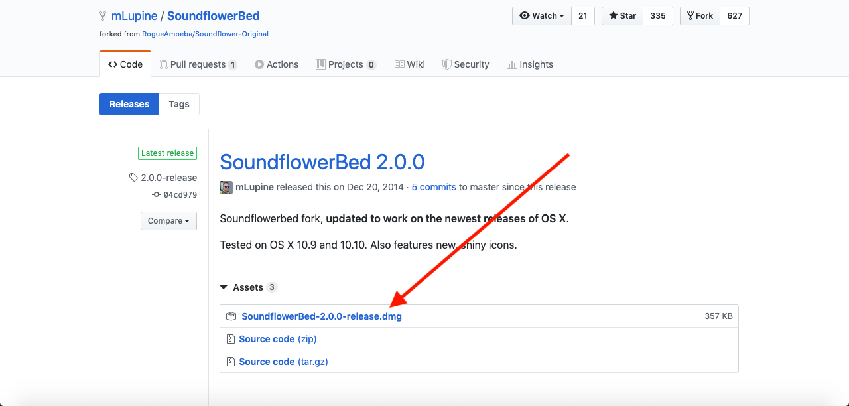The width and height of the screenshot is (849, 406).
Task: Open the Wiki tab
Action: (x=409, y=64)
